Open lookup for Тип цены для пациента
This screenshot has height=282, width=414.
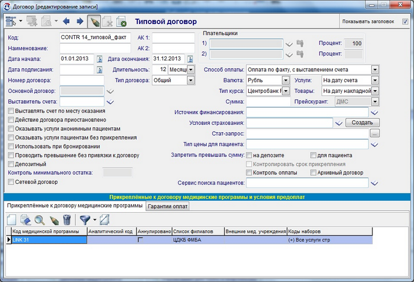pyautogui.click(x=375, y=144)
